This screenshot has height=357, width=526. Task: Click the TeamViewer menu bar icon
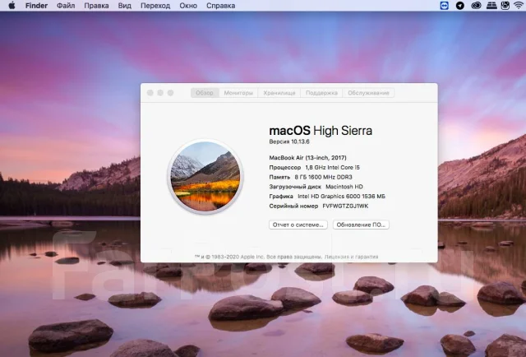pyautogui.click(x=444, y=6)
